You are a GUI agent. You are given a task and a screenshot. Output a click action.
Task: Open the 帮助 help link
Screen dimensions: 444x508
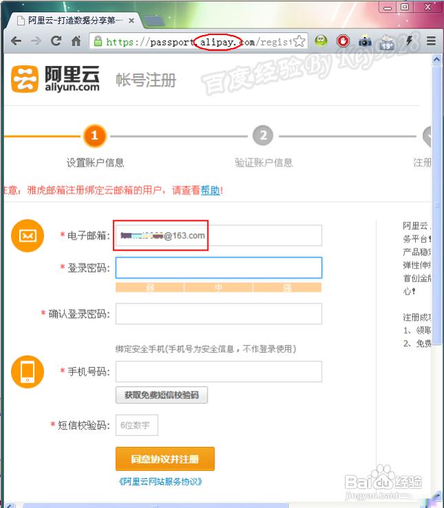(x=210, y=190)
